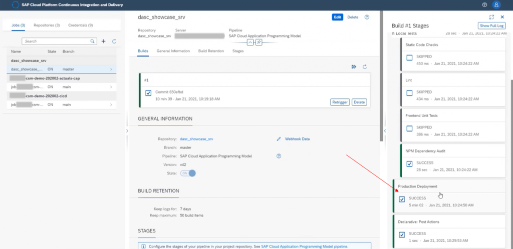Click the center panel vertical scrollbar
The height and width of the screenshot is (249, 513).
point(381,75)
